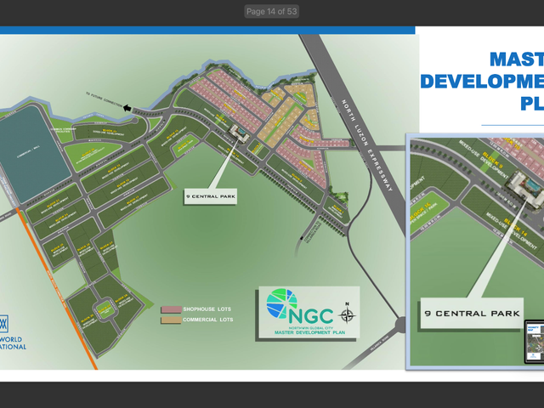Screen dimensions: 544x408
Task: Click the Megaworld logo at left edge
Action: point(4,324)
